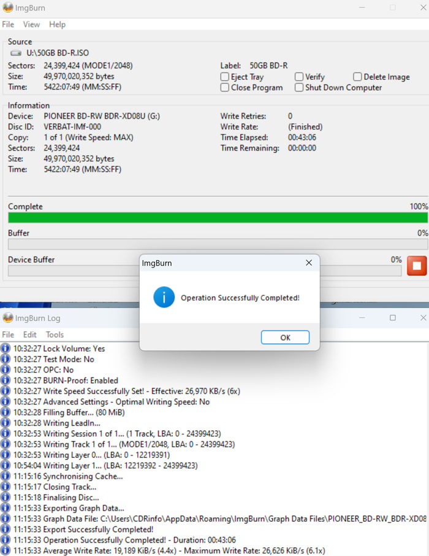The image size is (429, 556).
Task: Click info icon on 'Exporting Graph Data...' row
Action: (6, 508)
